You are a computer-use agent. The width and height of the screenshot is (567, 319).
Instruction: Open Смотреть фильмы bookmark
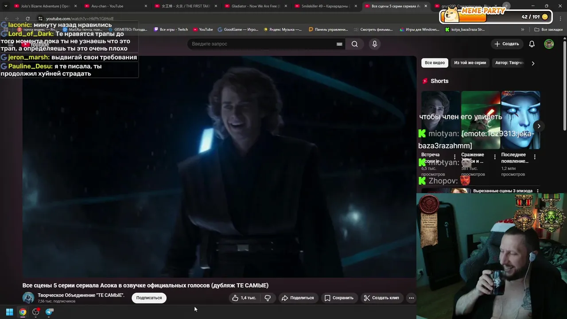coord(373,30)
